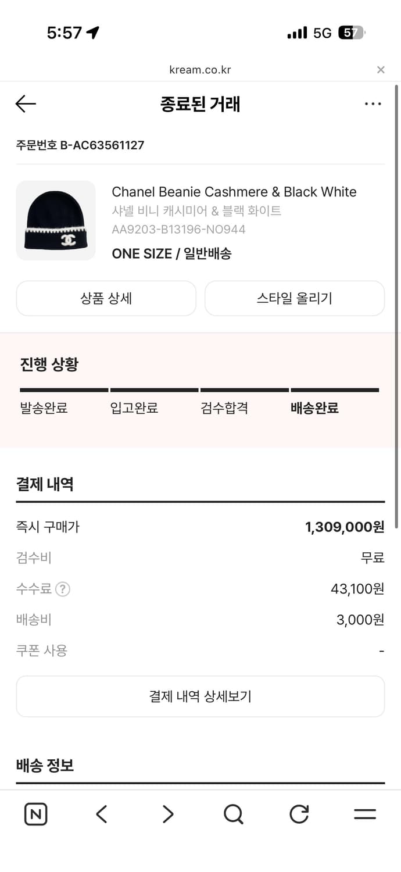The width and height of the screenshot is (401, 872).
Task: Open 스타일 올리기 to post a style
Action: [294, 298]
